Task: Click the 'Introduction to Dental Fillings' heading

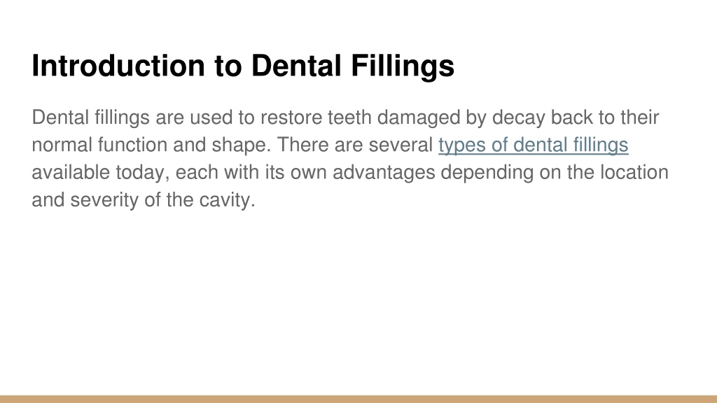Action: [243, 66]
